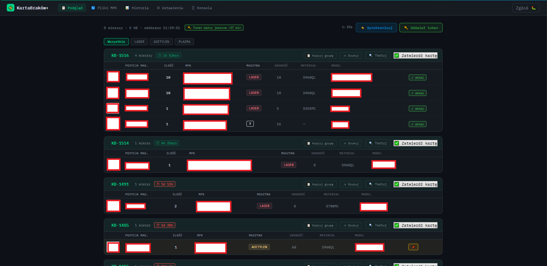Click the Odśwież token button

421,28
